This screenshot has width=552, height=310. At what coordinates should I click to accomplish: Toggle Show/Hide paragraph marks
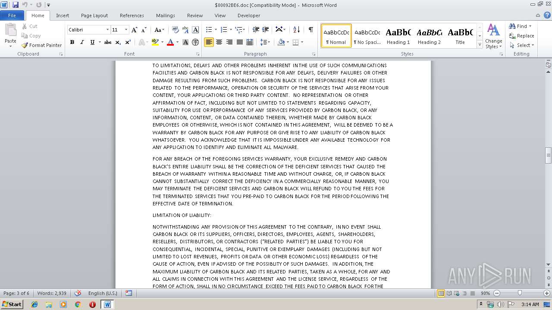click(x=310, y=30)
